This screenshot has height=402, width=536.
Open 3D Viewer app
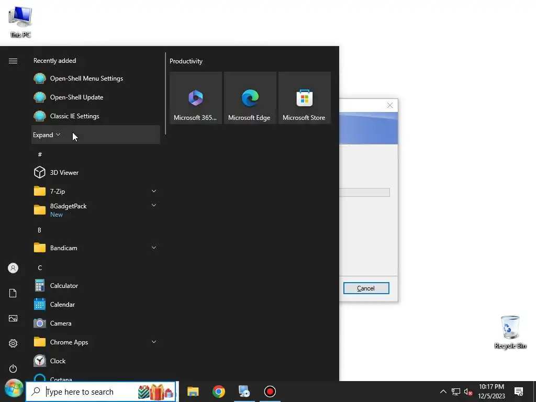pyautogui.click(x=96, y=172)
